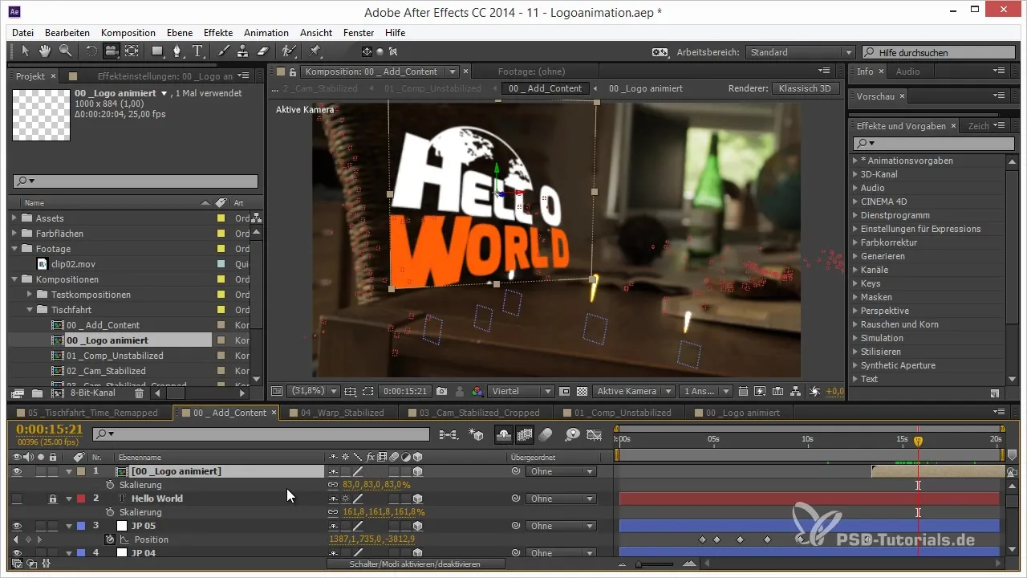This screenshot has width=1027, height=578.
Task: Click the Hilfe durchsuchen search field
Action: tap(936, 52)
